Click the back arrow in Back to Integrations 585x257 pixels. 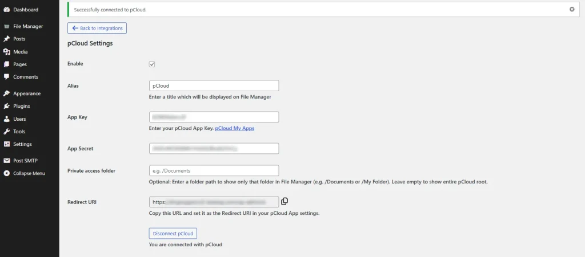click(x=75, y=28)
